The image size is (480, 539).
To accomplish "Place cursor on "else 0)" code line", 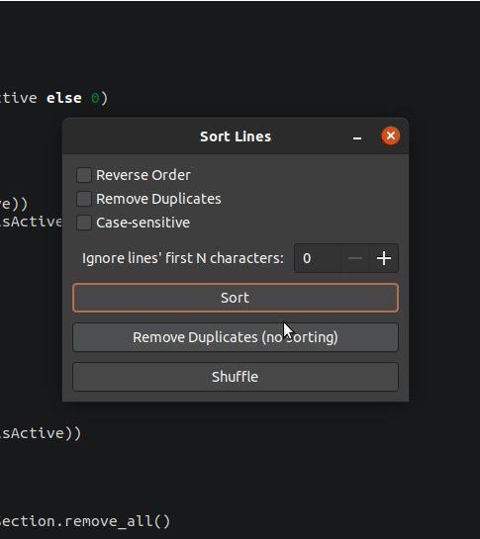I will tap(54, 98).
